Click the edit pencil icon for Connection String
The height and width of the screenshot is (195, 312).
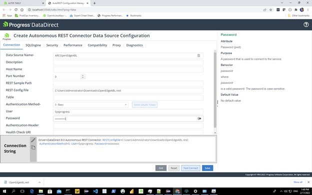pos(33,140)
